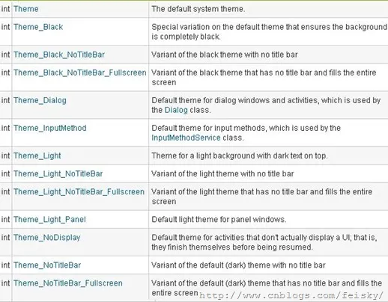Select 'Variant of the black theme with no title bar'

pos(225,55)
